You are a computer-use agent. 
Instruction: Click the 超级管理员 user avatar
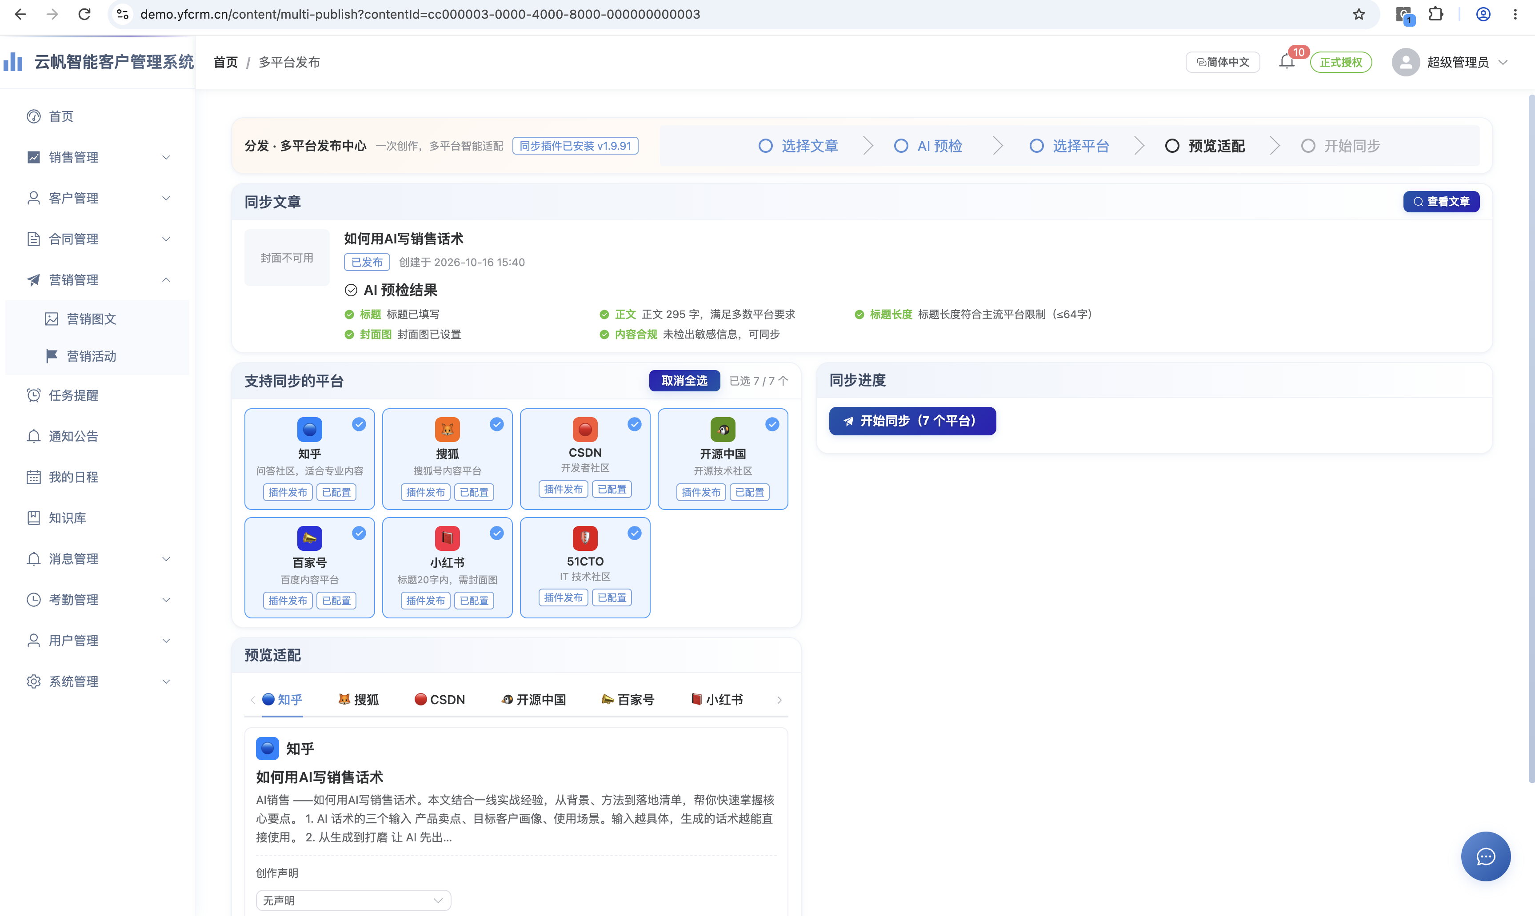pyautogui.click(x=1405, y=62)
